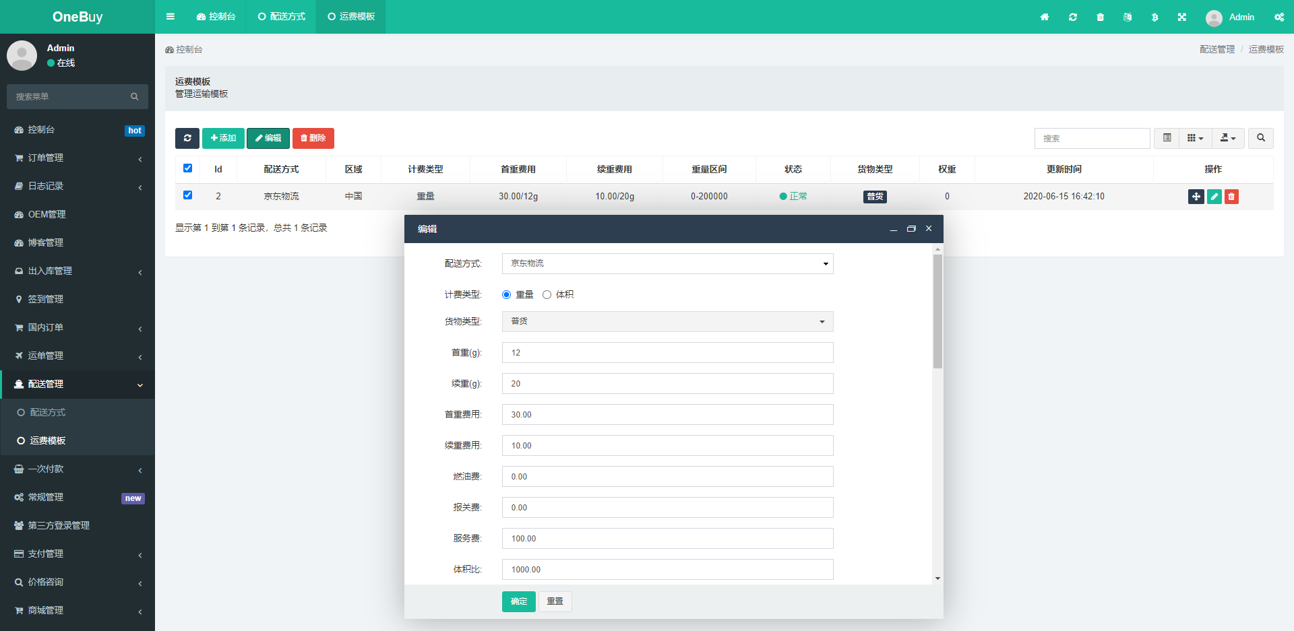The width and height of the screenshot is (1294, 631).
Task: Open the 配送方式 dropdown showing 京东物流
Action: pyautogui.click(x=667, y=263)
